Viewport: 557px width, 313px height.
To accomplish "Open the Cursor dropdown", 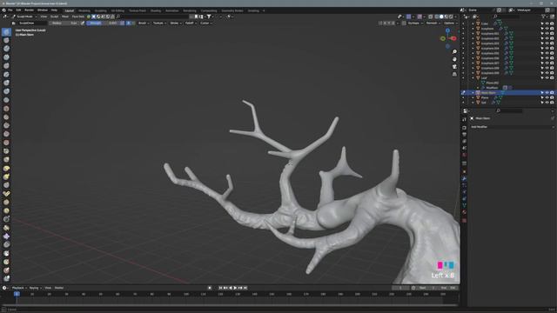I will tap(206, 23).
